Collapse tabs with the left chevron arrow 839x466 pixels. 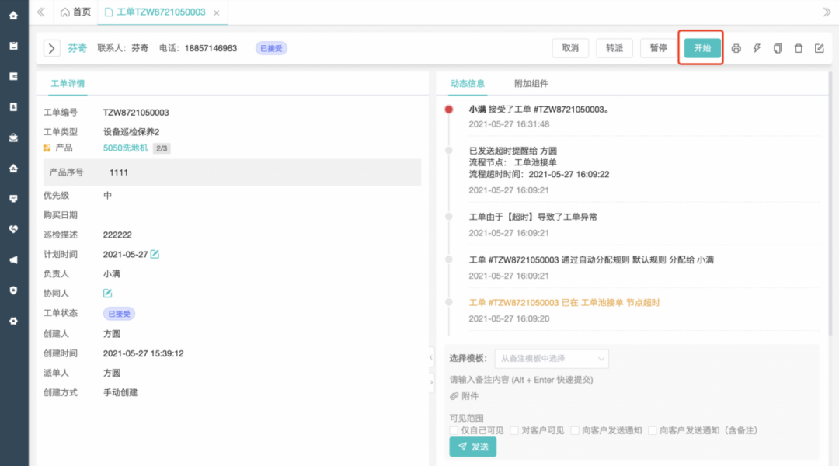point(41,12)
